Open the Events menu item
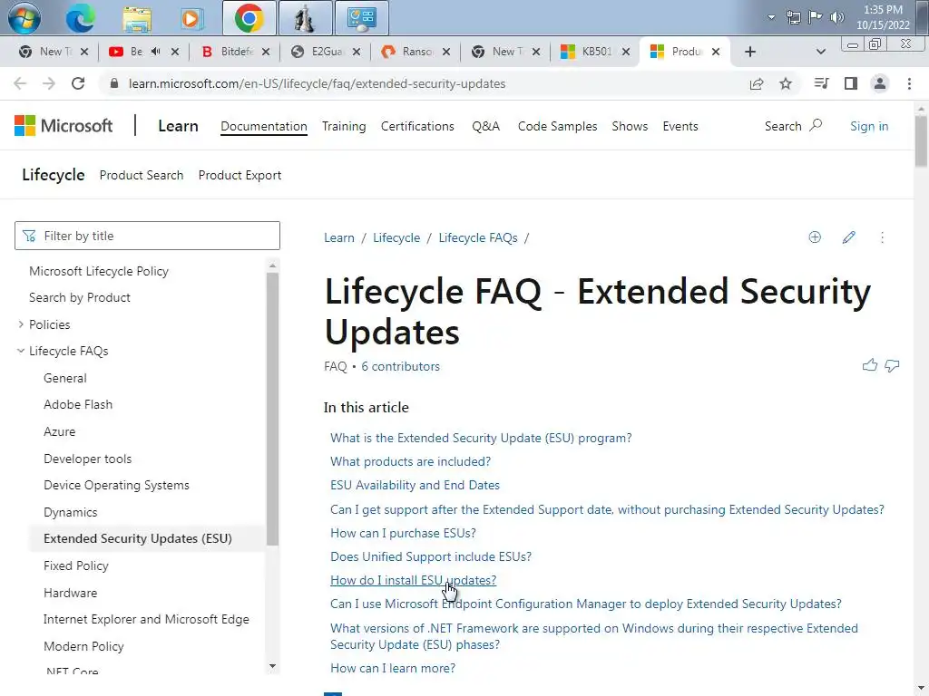The image size is (929, 696). tap(680, 126)
